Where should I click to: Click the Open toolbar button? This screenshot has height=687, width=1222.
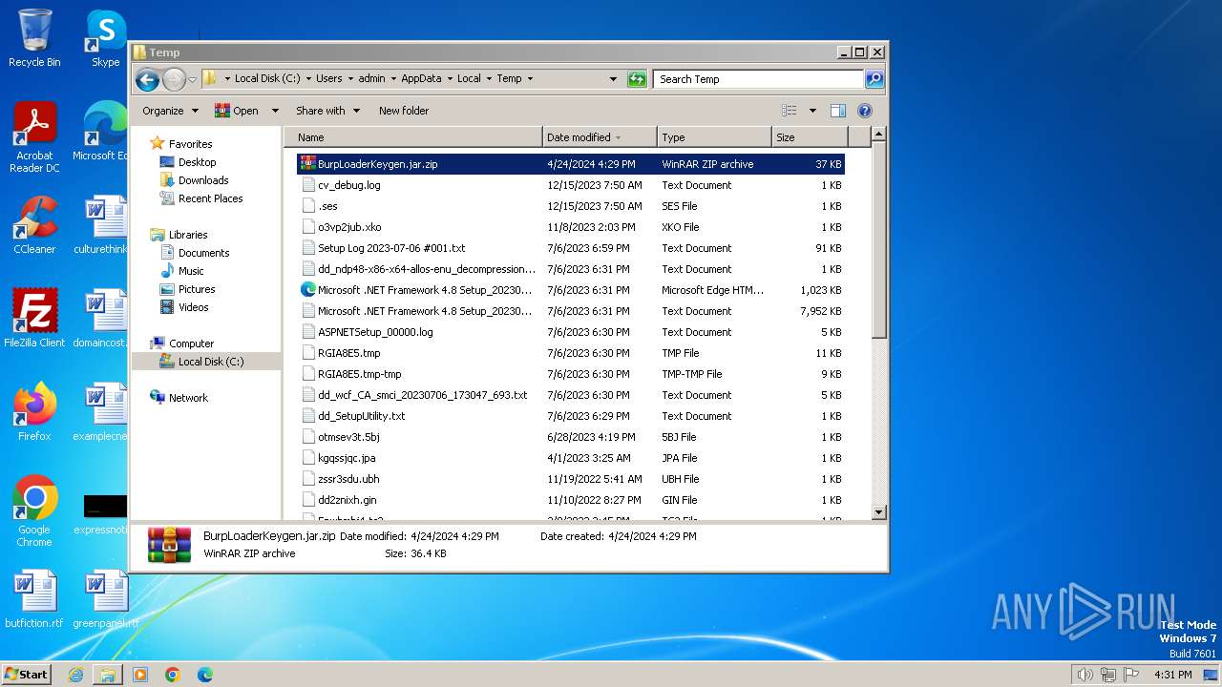click(237, 111)
